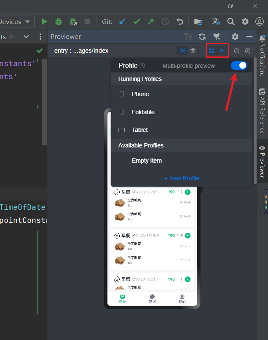Start debugging with the green bug icon

pos(59,21)
